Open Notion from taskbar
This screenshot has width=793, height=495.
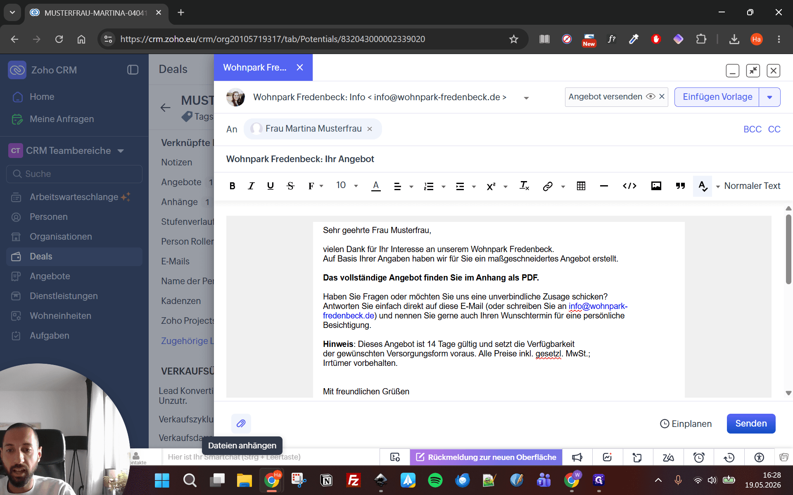326,480
